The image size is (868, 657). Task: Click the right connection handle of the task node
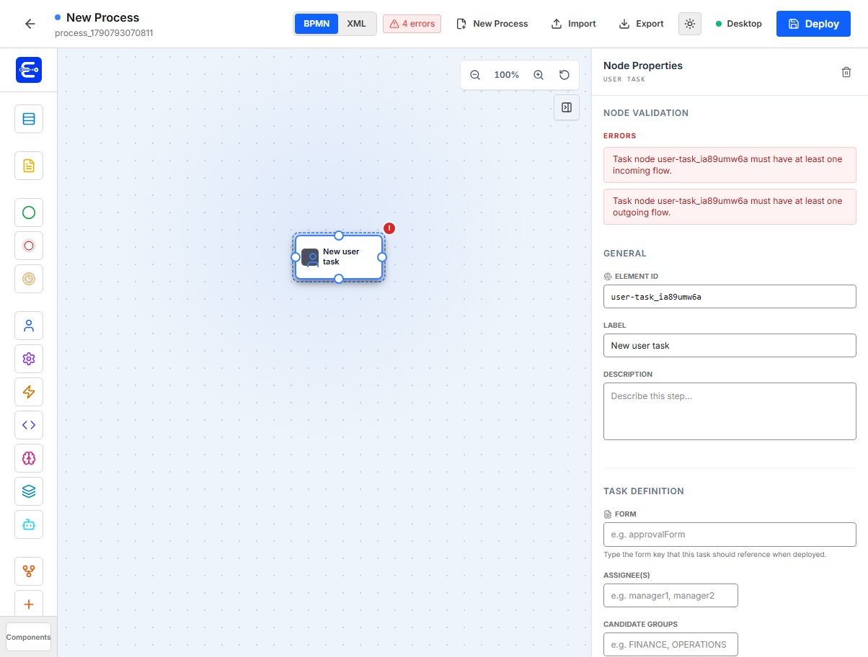coord(382,257)
